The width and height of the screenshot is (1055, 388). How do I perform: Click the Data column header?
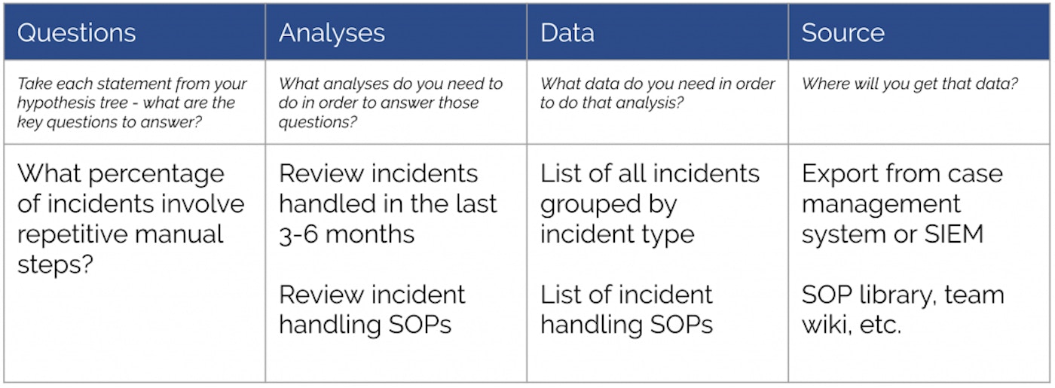pyautogui.click(x=567, y=33)
